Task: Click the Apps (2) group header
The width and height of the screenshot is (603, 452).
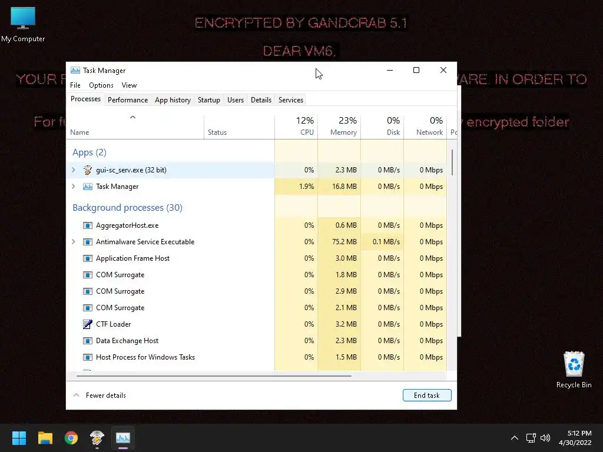Action: (x=90, y=152)
